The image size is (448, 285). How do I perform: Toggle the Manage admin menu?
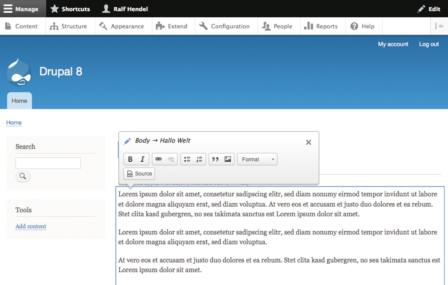21,9
